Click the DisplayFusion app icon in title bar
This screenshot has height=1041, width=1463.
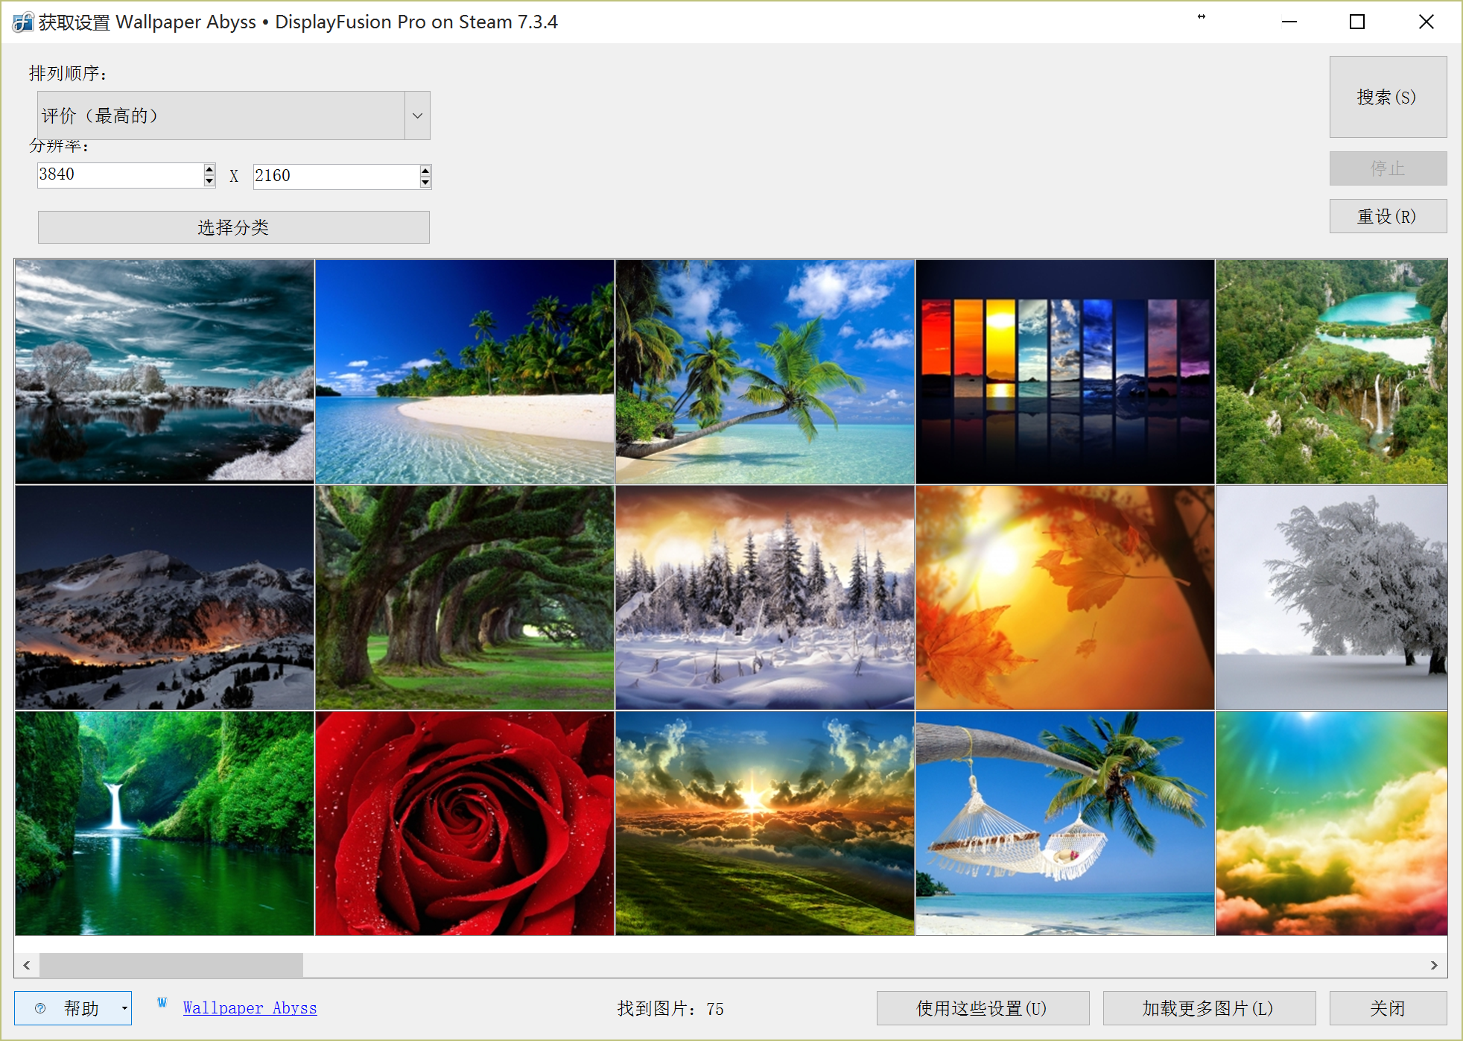[x=22, y=22]
